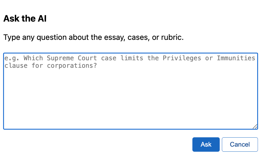Cancel the Ask the AI dialog
The height and width of the screenshot is (158, 261).
click(x=240, y=145)
